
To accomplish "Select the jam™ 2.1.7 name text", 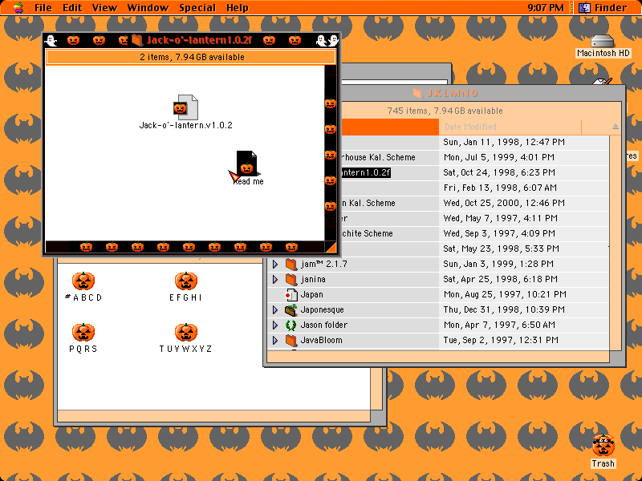I will [324, 265].
